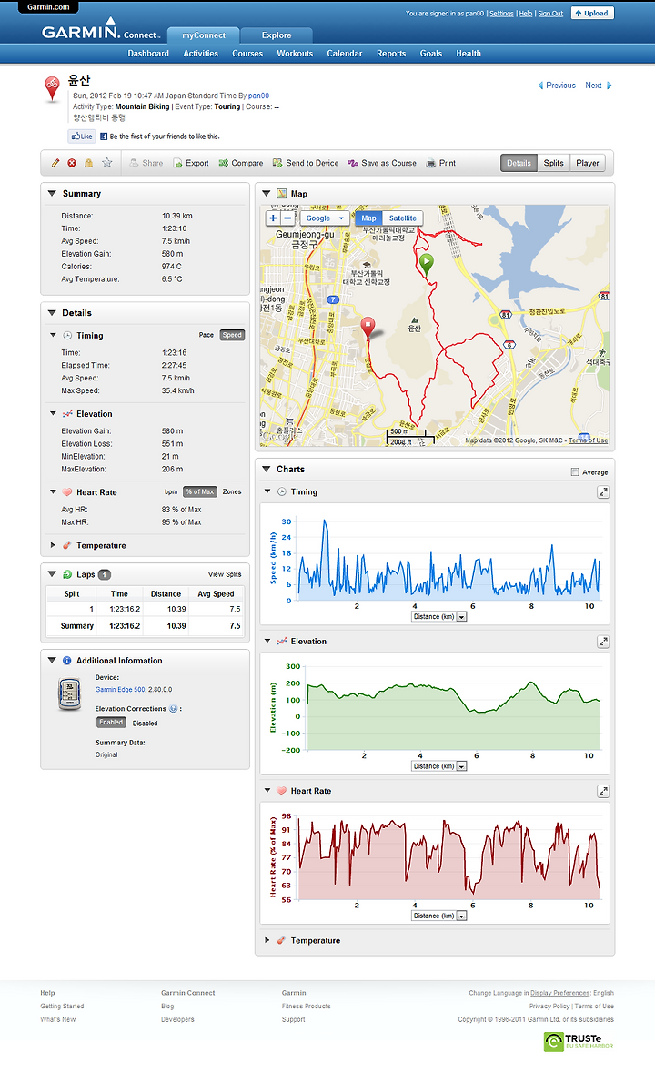Click the pan00 user link
This screenshot has width=655, height=1073.
tap(258, 96)
